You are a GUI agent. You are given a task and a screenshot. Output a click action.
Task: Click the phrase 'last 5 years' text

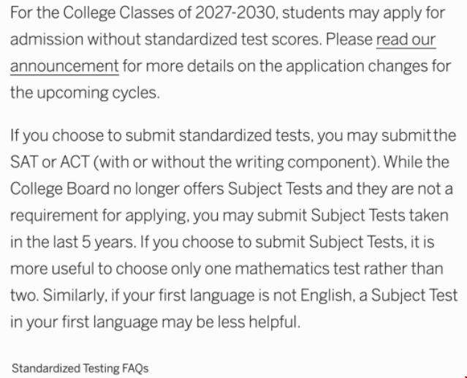[x=94, y=242]
